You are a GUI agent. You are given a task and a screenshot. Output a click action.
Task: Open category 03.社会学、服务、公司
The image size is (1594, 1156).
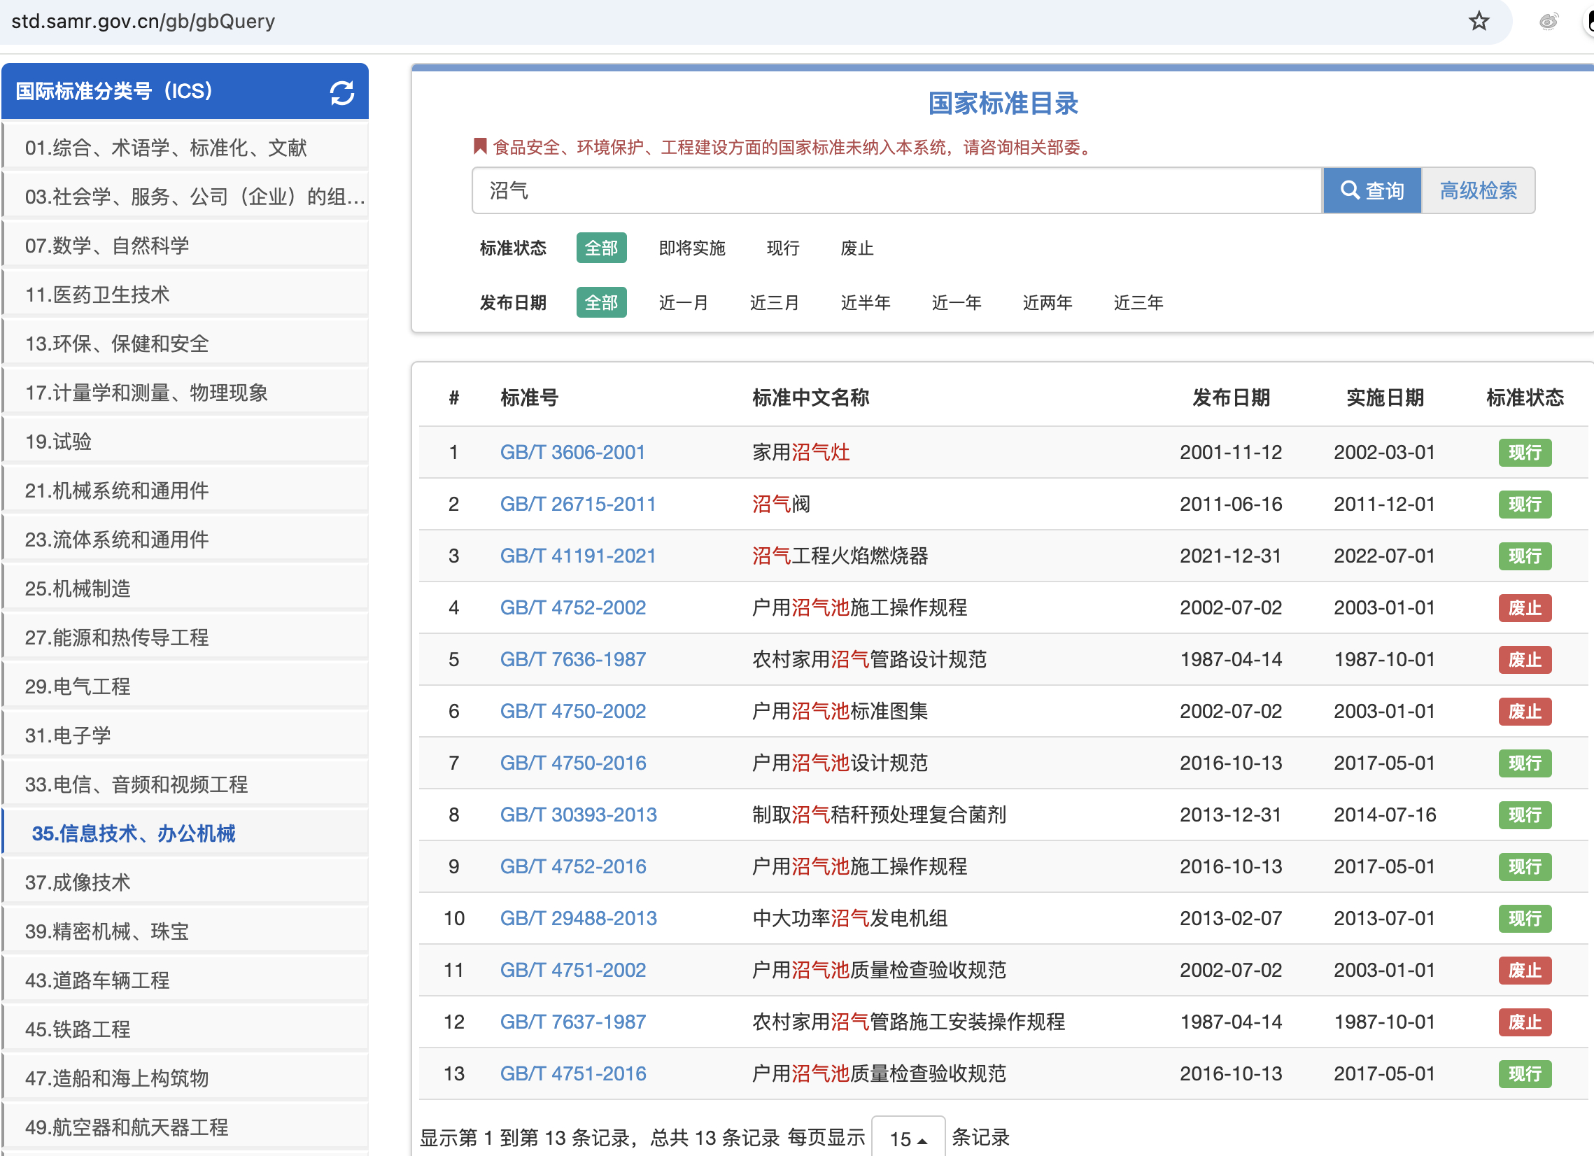[x=185, y=196]
